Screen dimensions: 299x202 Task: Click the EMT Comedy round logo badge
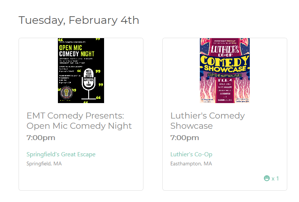pyautogui.click(x=66, y=93)
